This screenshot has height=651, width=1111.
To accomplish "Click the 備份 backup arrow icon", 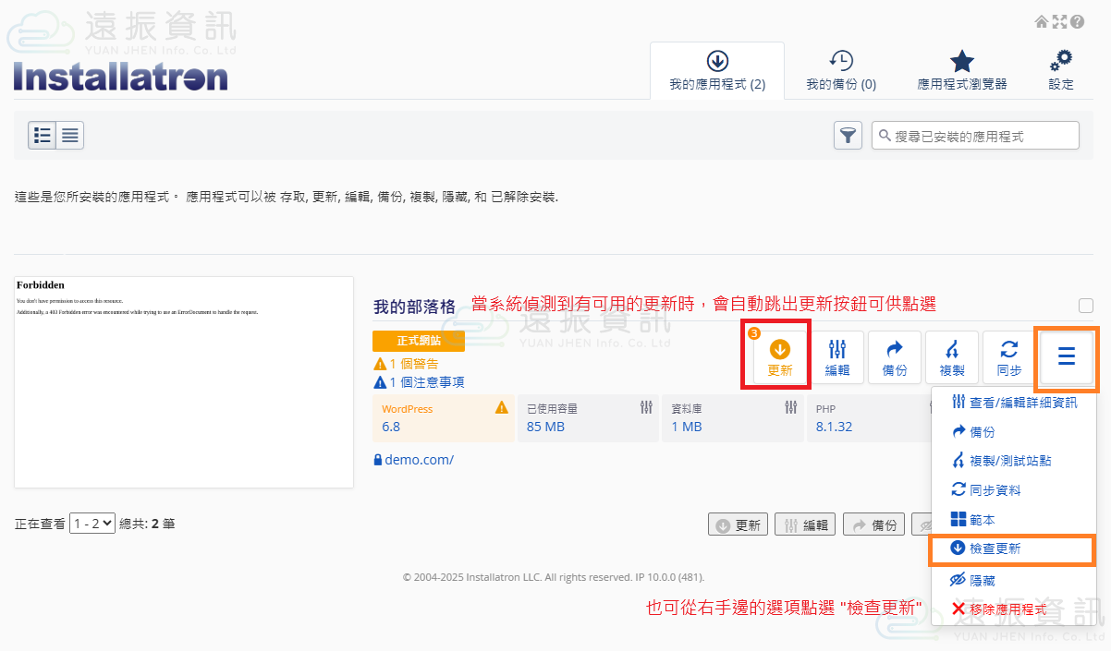I will tap(895, 357).
